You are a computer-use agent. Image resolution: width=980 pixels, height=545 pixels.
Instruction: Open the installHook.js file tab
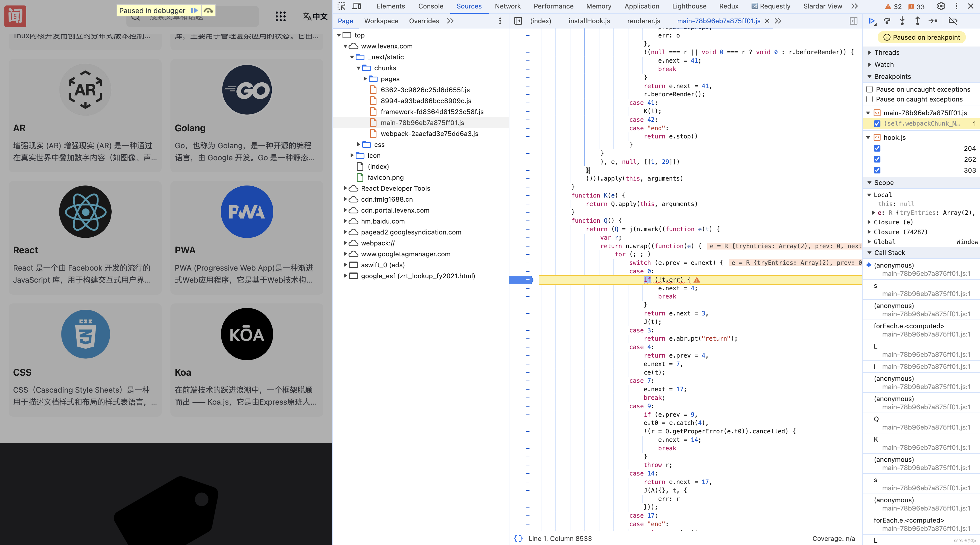pos(589,21)
